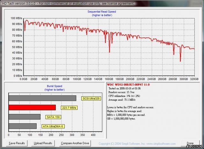Screen dimensions: 204x149
Task: Visit the www.simplisoftware.com link
Action: click(x=161, y=144)
